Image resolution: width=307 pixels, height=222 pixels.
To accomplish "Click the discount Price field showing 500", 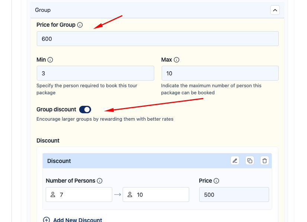I will click(x=234, y=195).
